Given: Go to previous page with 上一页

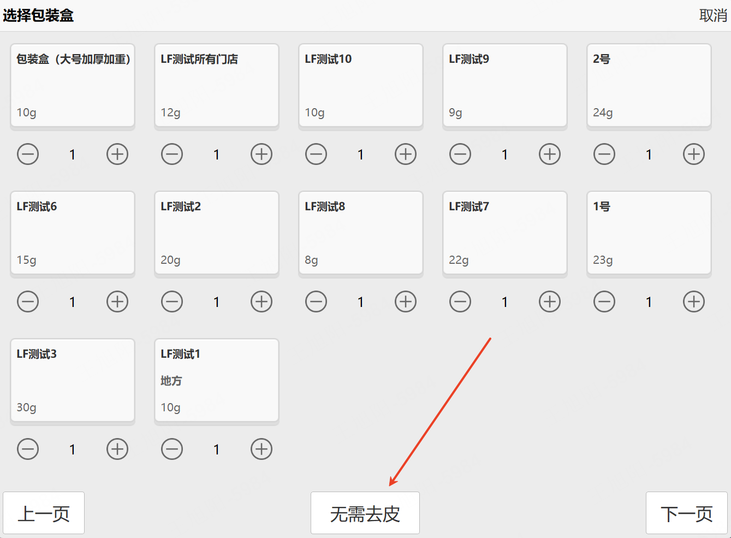Looking at the screenshot, I should (x=44, y=513).
